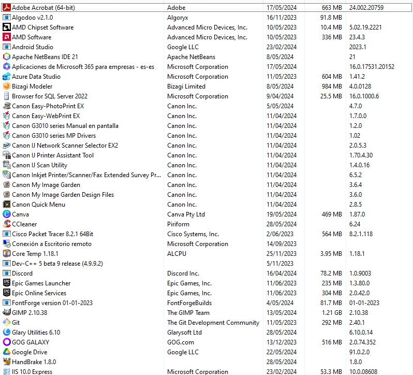Click the version 16.0.17531.20152
The width and height of the screenshot is (413, 375).
(372, 67)
